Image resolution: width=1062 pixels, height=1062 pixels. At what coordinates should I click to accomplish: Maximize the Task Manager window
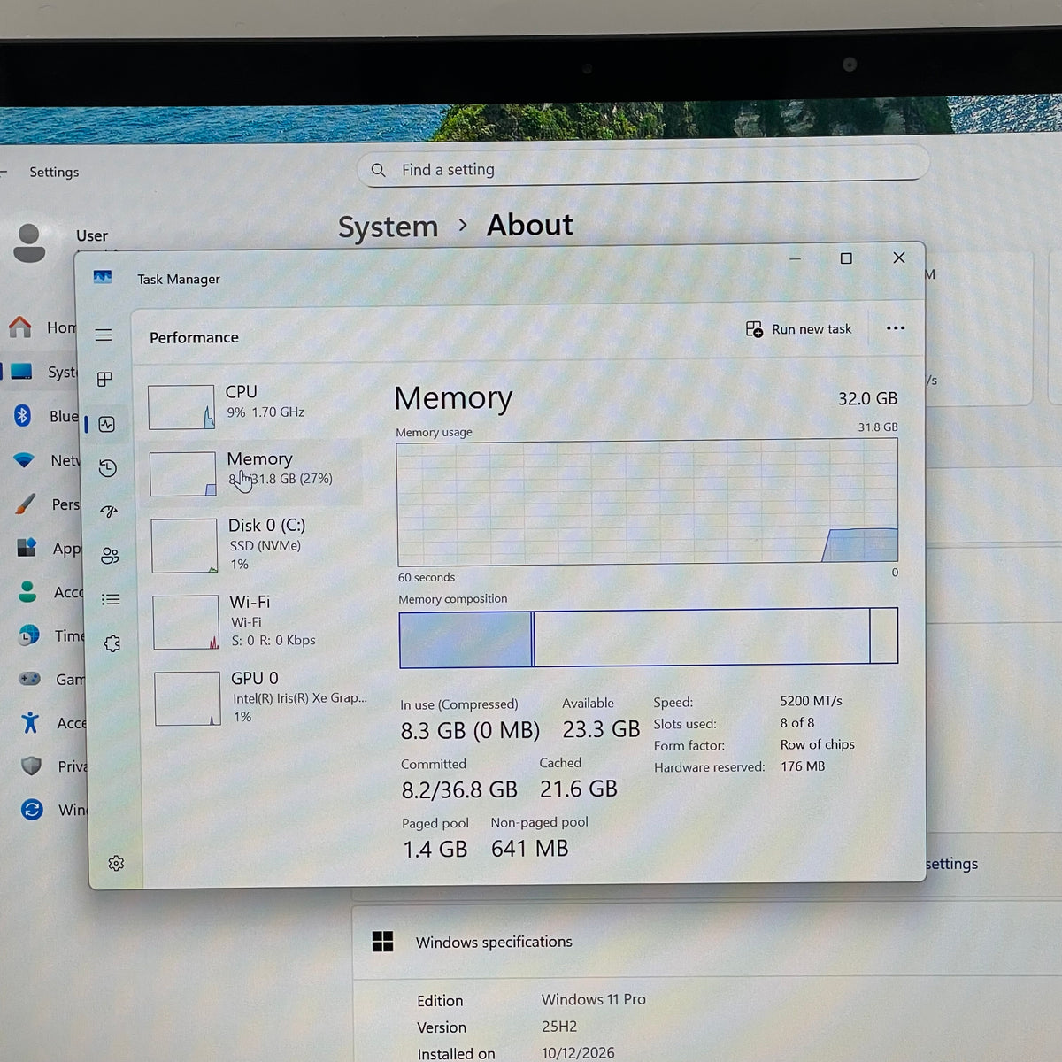(846, 258)
